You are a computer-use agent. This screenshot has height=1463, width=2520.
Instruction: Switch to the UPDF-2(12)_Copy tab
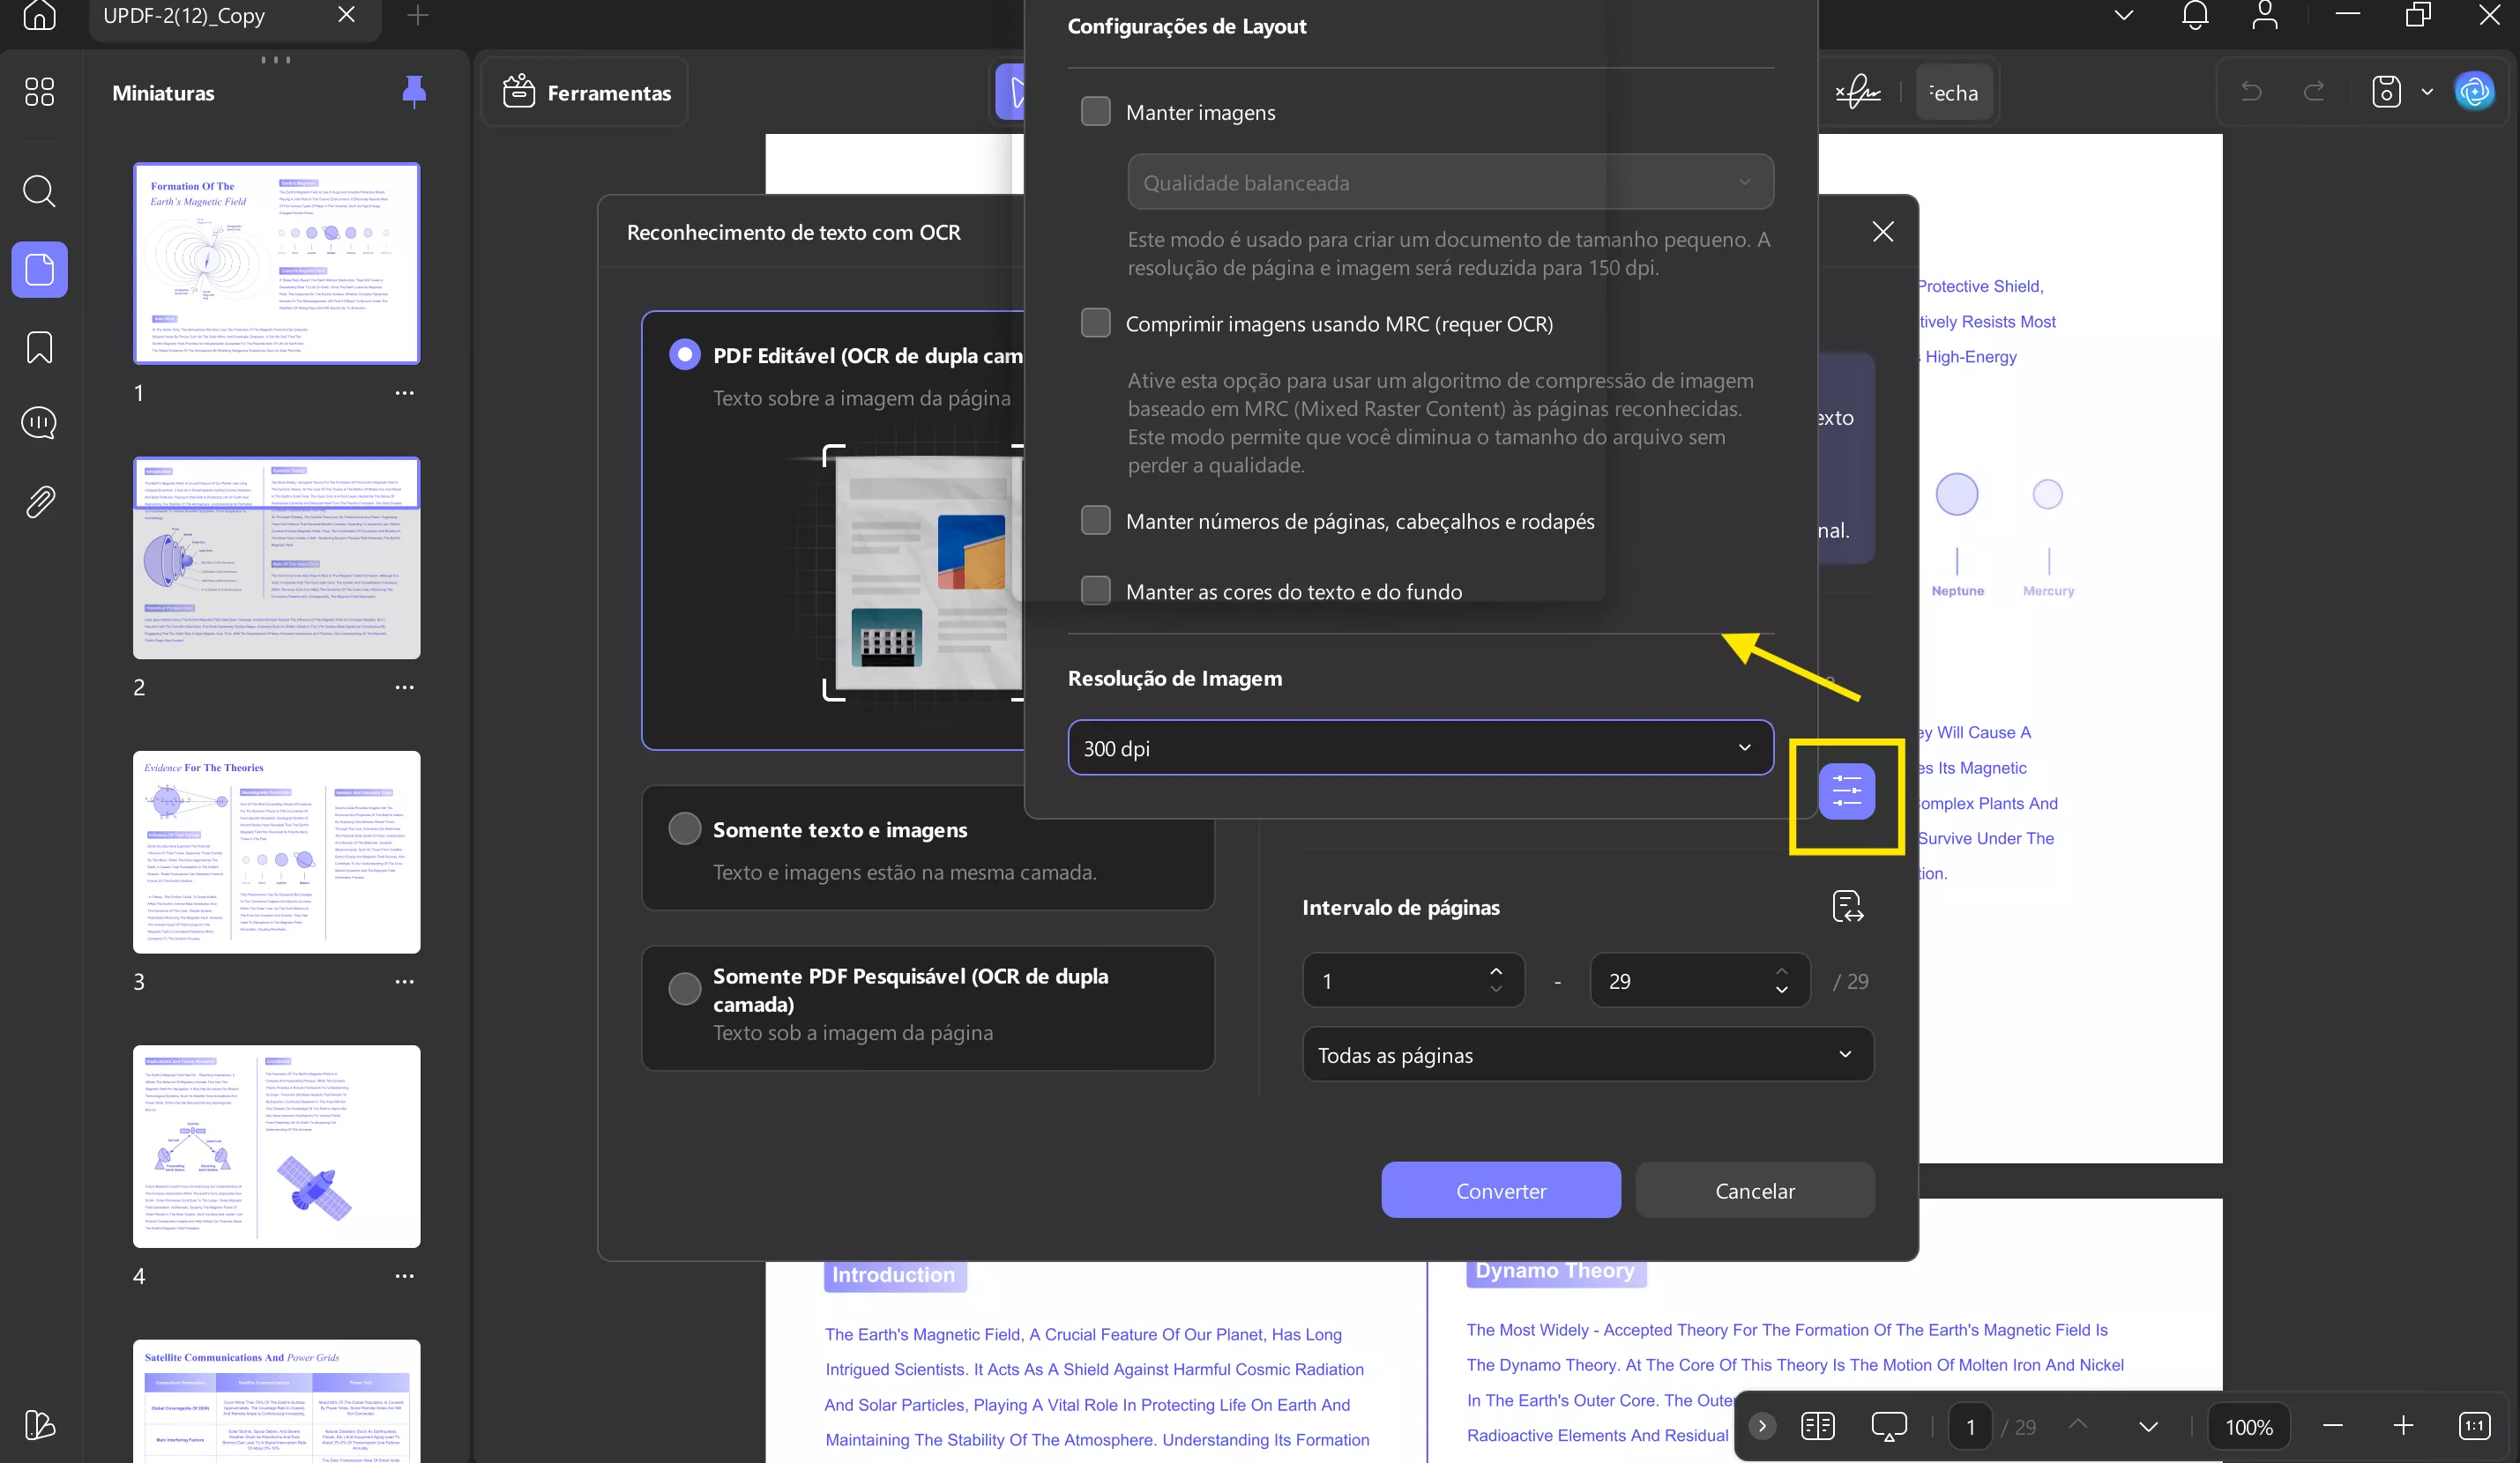coord(184,15)
